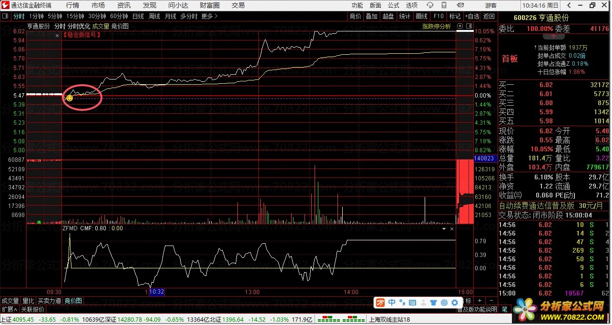Open the IME settings gear icon
The height and width of the screenshot is (325, 612).
coord(454,303)
